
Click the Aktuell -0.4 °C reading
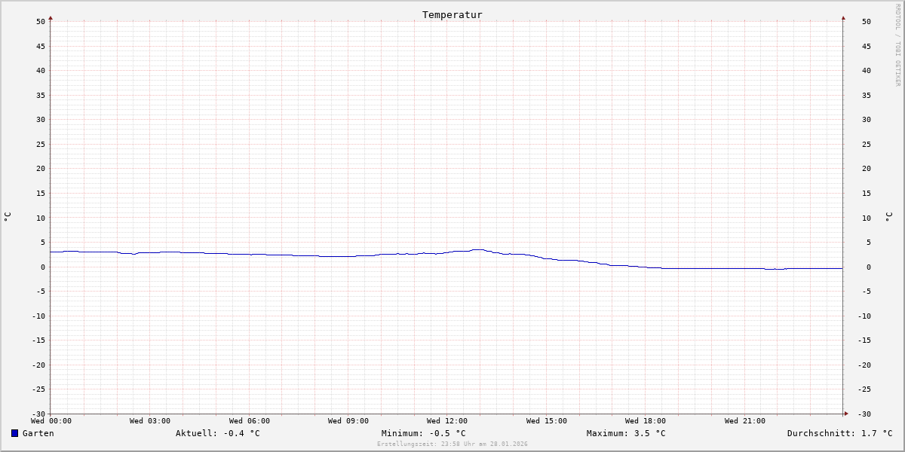click(218, 433)
